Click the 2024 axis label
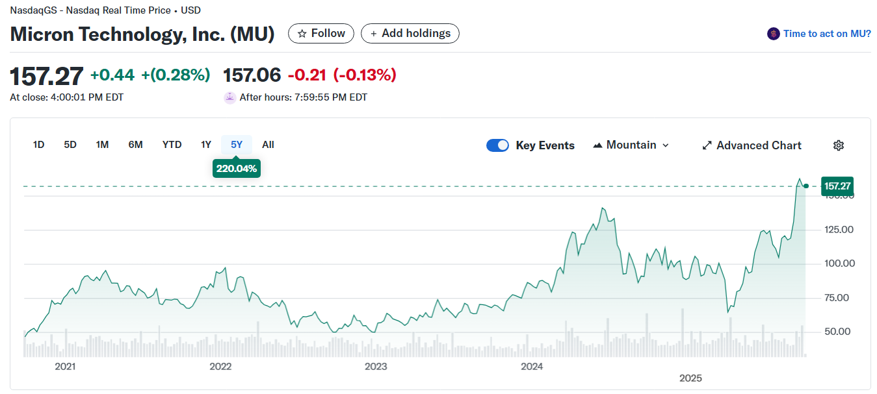The image size is (877, 394). [532, 366]
